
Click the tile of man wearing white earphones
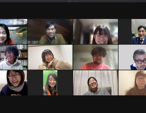tap(50, 31)
